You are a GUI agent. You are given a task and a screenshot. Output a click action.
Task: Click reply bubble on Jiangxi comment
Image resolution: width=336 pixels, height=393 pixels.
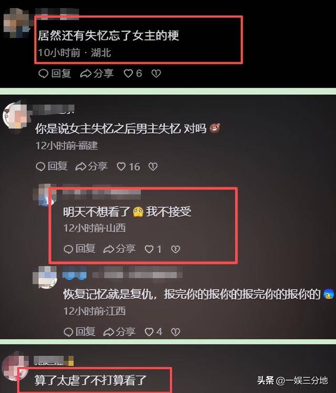(68, 332)
